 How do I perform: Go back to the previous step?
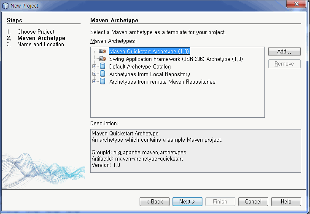pos(154,202)
